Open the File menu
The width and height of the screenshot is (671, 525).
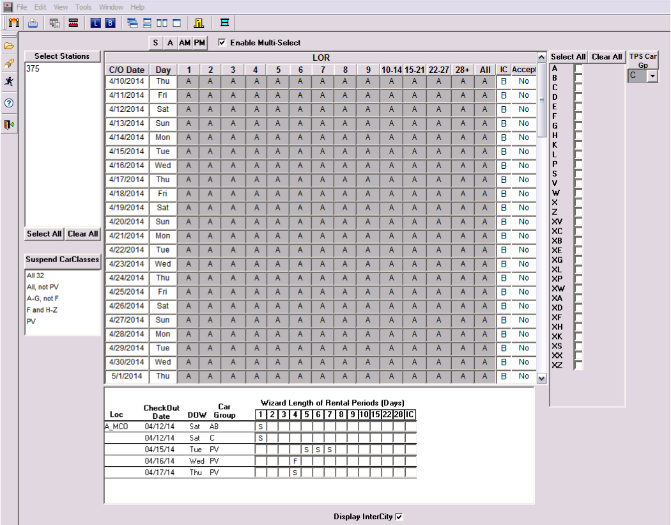21,7
